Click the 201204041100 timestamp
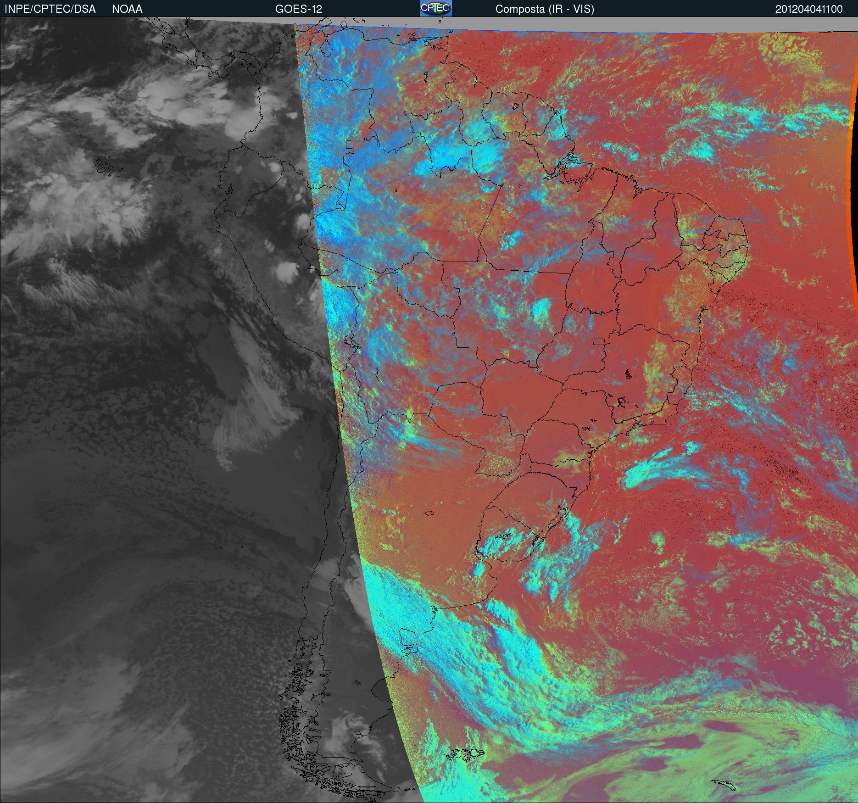Viewport: 858px width, 803px height. (x=809, y=9)
